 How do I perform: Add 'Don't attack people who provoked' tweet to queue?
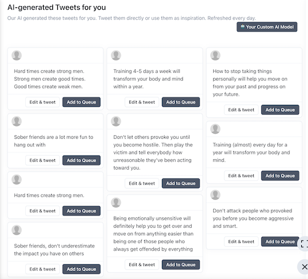point(280,241)
